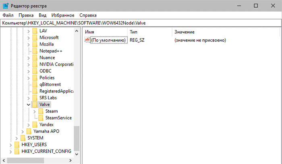Expand the SRS Labs key
This screenshot has width=282, height=164.
tap(29, 98)
